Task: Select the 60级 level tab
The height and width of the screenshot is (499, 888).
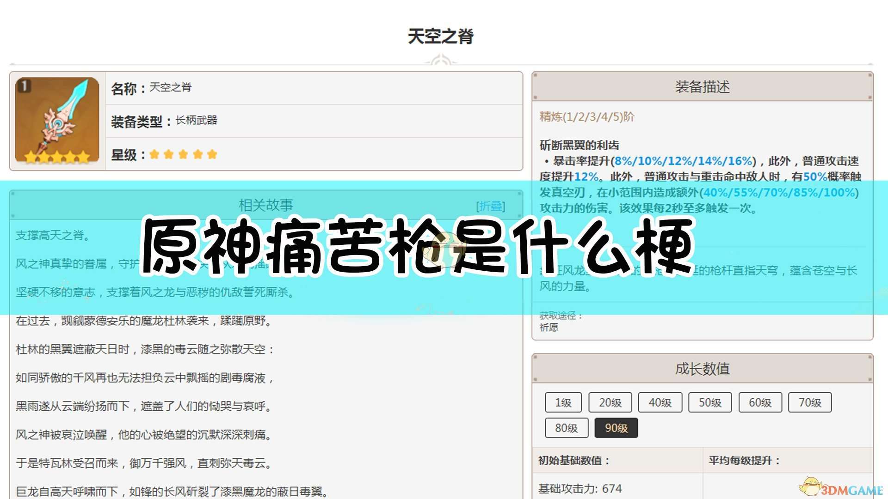Action: (x=760, y=402)
